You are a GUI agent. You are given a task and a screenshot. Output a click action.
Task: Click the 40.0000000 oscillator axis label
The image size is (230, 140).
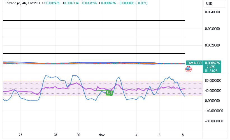[x=213, y=91]
